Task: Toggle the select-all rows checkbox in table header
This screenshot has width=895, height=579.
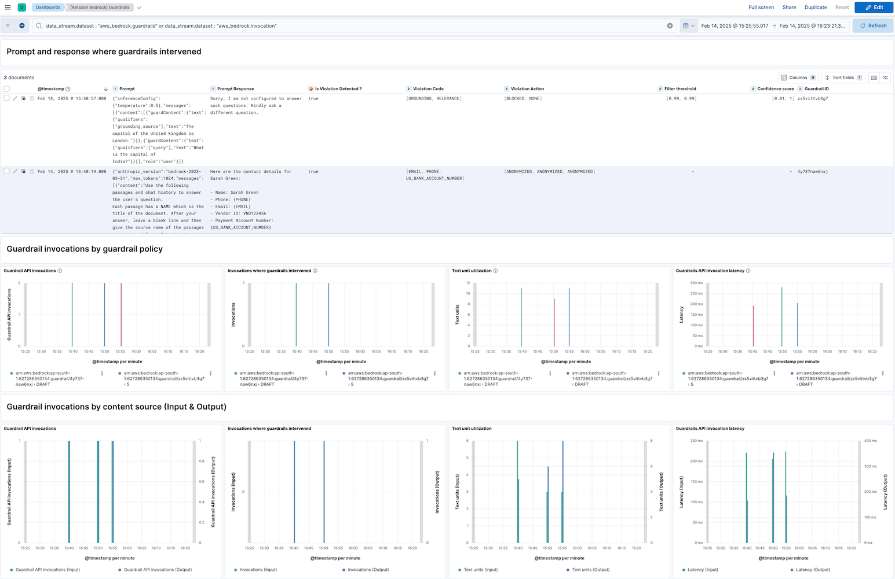Action: click(x=7, y=89)
